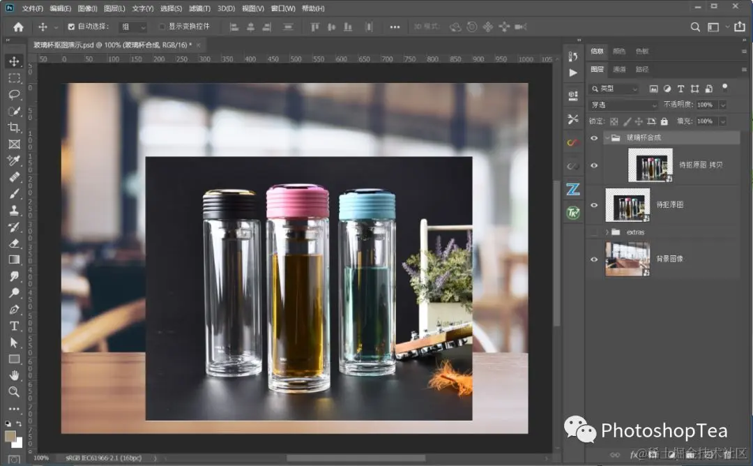Show the extras group visibility box
This screenshot has height=466, width=753.
(x=594, y=232)
